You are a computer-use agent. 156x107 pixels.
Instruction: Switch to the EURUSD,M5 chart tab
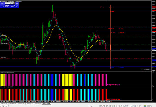point(4,104)
